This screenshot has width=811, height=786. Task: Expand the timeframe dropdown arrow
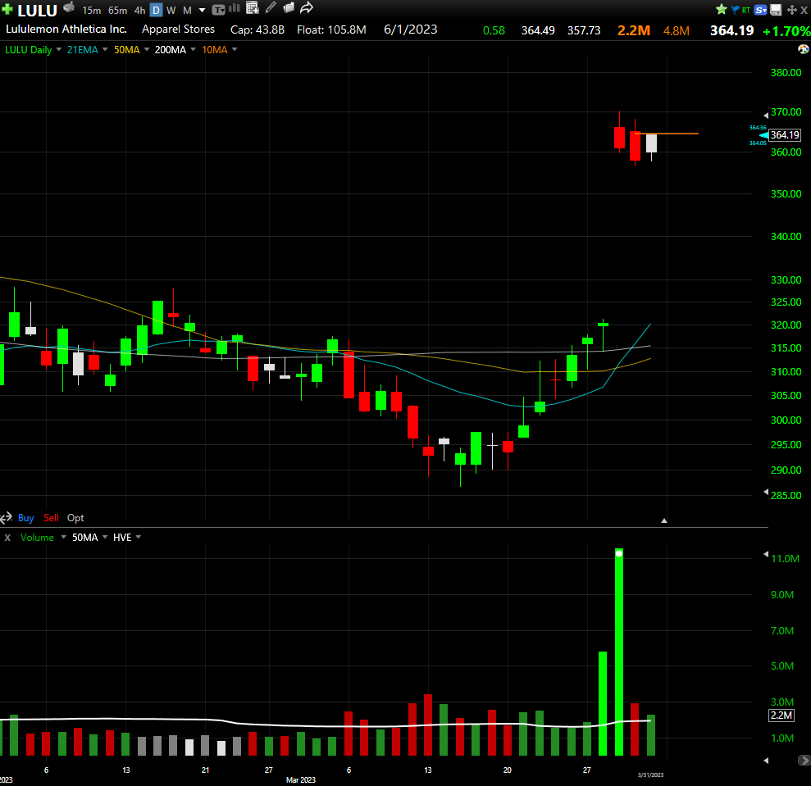click(203, 11)
